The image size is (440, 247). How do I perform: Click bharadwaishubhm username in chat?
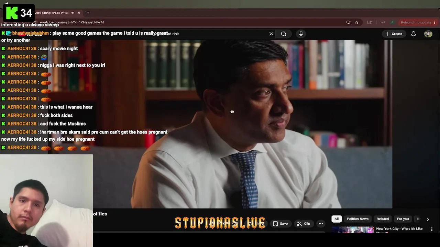30,33
